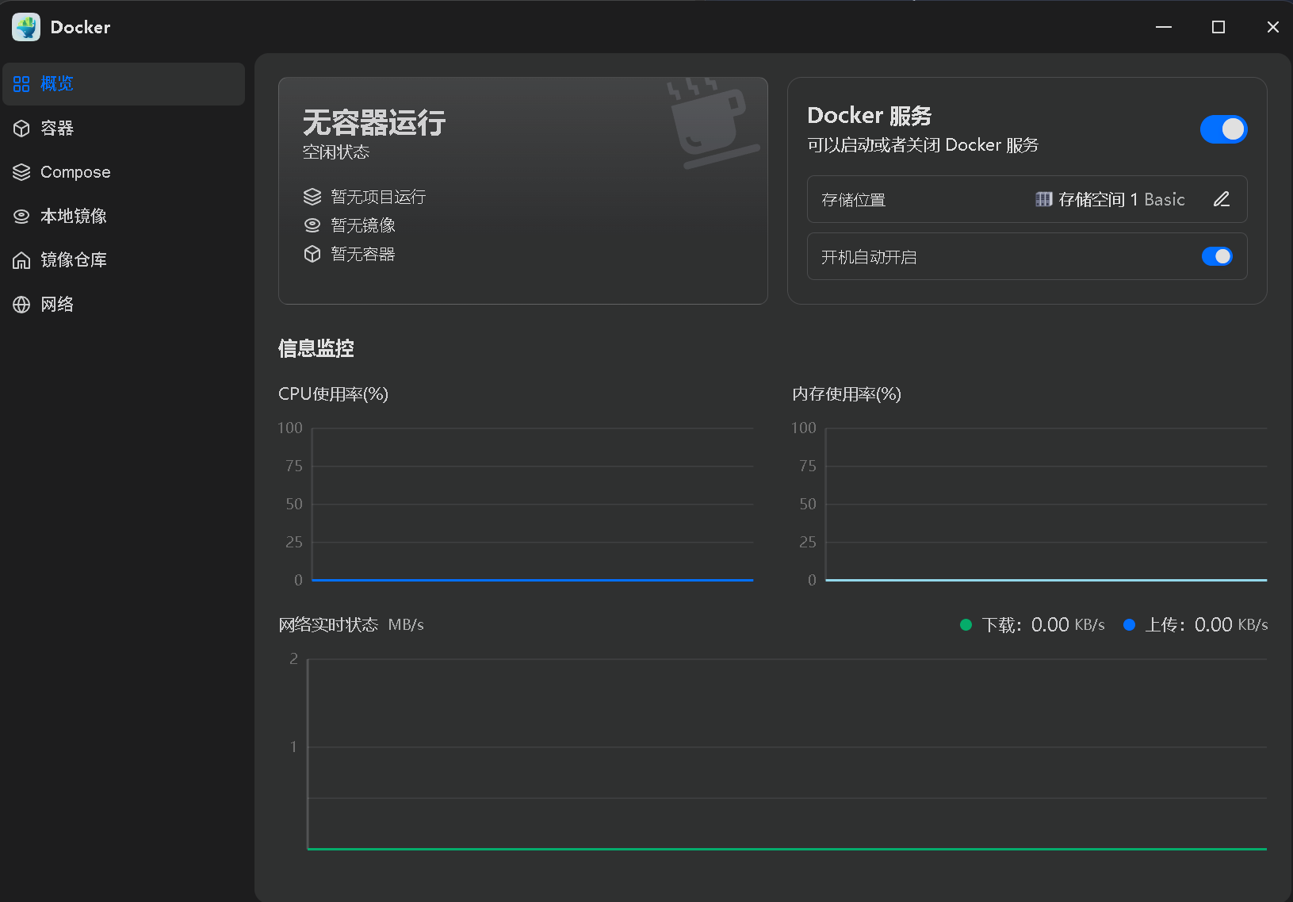This screenshot has height=902, width=1293.
Task: Click the 可以启动或者关闭 Docker 服务 description
Action: tap(923, 145)
